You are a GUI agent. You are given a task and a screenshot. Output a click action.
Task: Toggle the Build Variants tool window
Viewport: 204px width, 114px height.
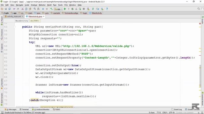[2, 99]
